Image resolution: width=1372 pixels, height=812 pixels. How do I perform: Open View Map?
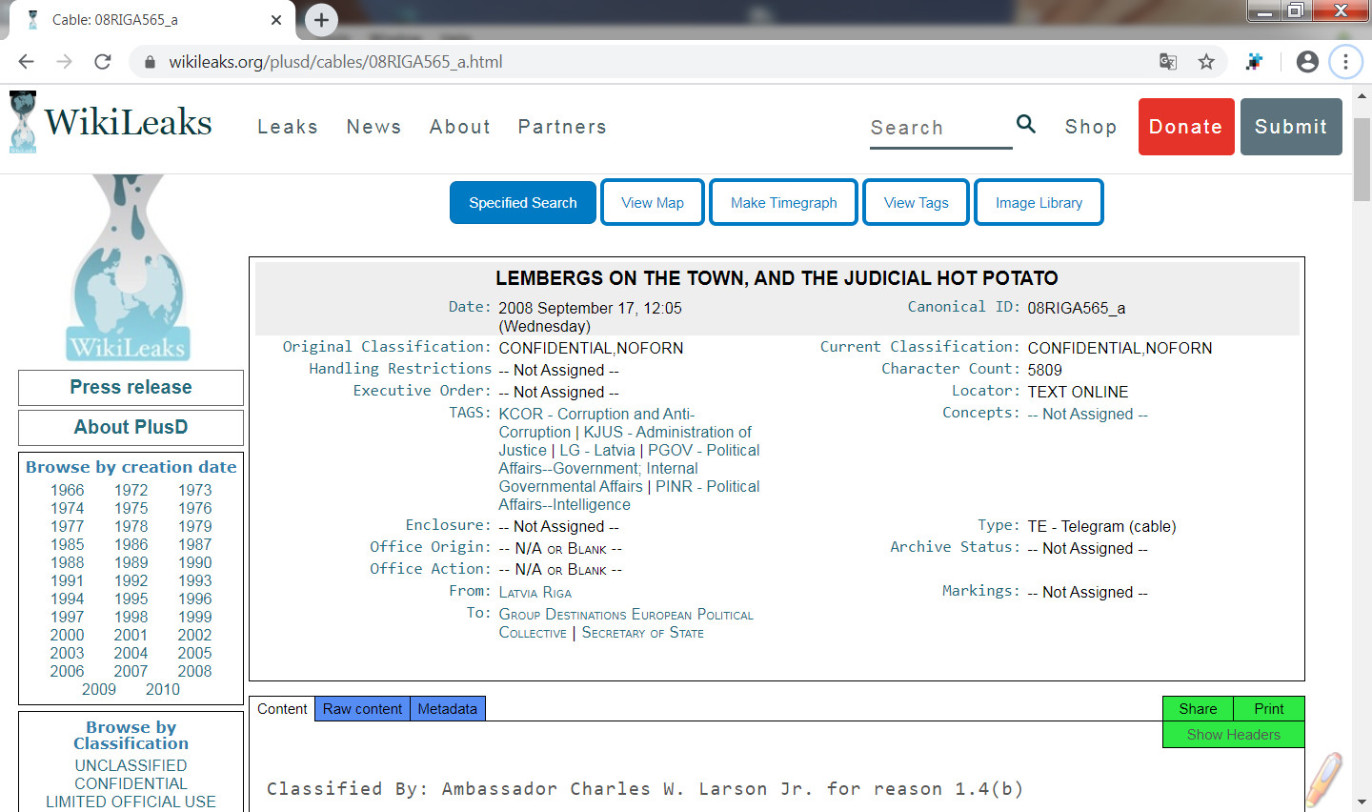653,203
